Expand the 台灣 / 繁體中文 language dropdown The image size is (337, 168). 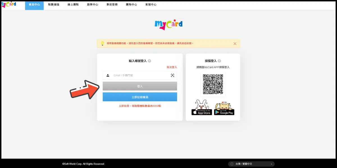tap(251, 164)
